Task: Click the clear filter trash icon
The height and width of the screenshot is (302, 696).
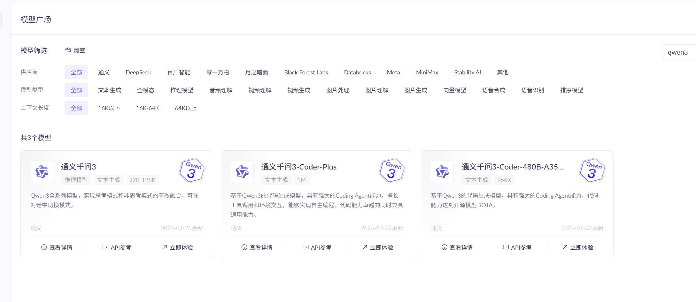Action: coord(68,50)
